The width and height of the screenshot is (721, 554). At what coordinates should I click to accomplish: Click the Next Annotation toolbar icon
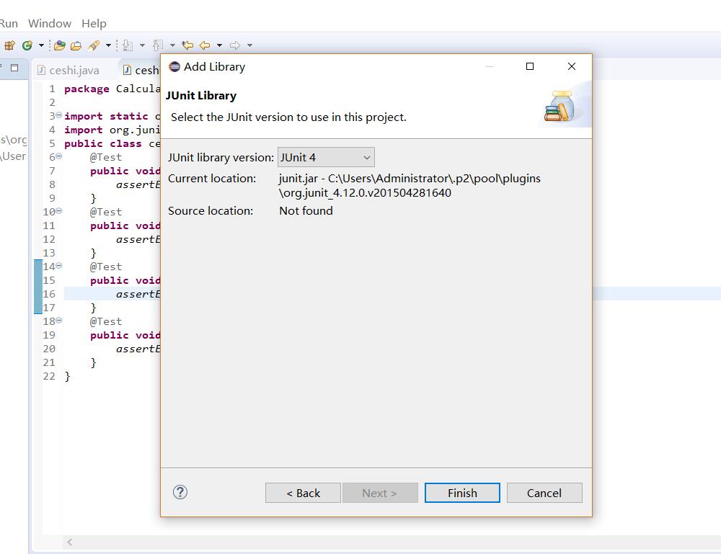coord(128,45)
